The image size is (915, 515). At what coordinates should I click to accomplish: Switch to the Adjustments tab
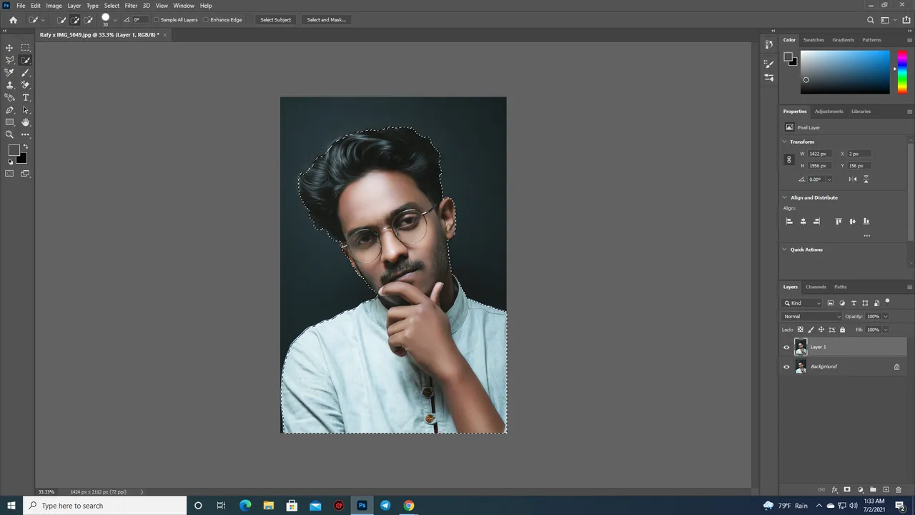pos(829,112)
